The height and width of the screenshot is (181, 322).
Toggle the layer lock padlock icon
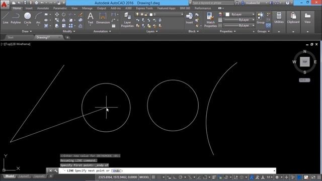point(146,15)
